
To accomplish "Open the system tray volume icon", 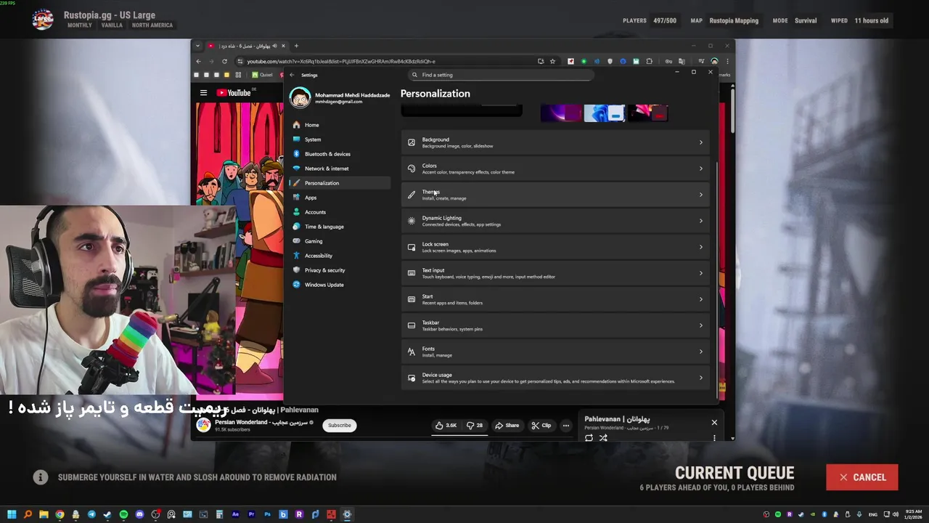I will [x=894, y=514].
